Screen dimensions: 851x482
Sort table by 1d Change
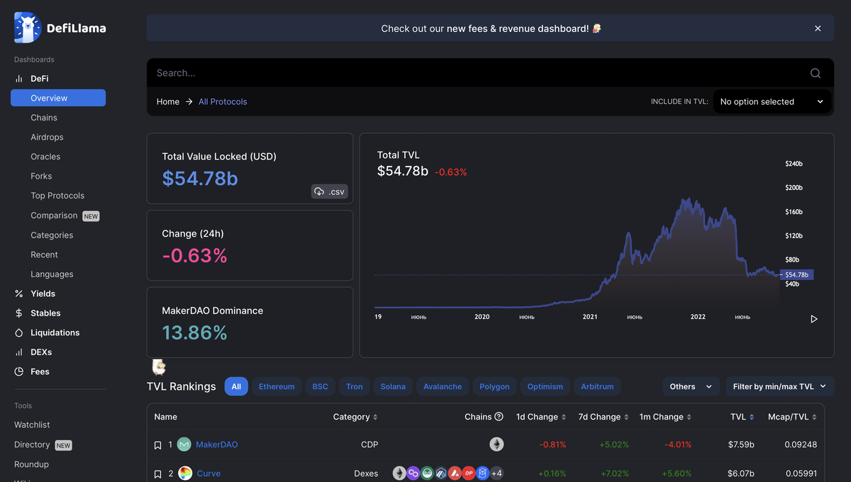pyautogui.click(x=541, y=417)
